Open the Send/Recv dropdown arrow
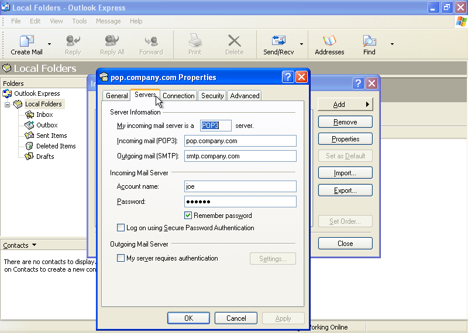This screenshot has height=333, width=468. tap(301, 44)
